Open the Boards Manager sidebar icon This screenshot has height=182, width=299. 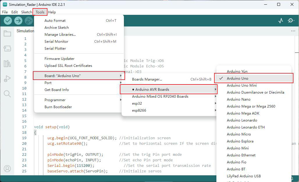[7, 48]
